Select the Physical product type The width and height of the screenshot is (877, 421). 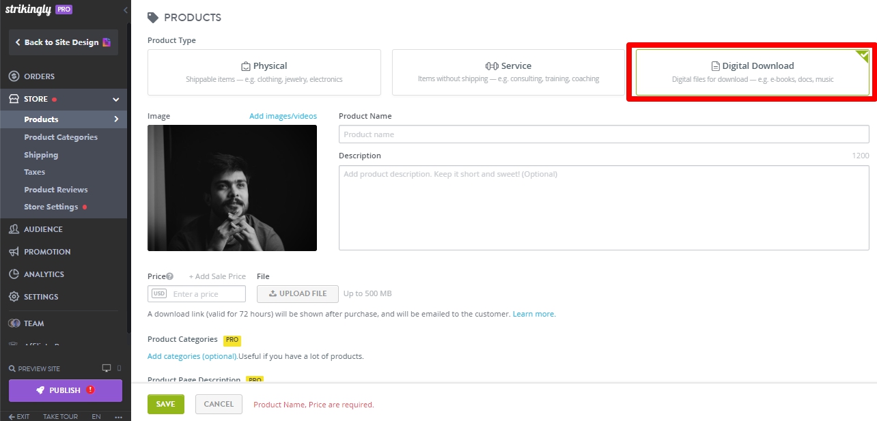264,72
